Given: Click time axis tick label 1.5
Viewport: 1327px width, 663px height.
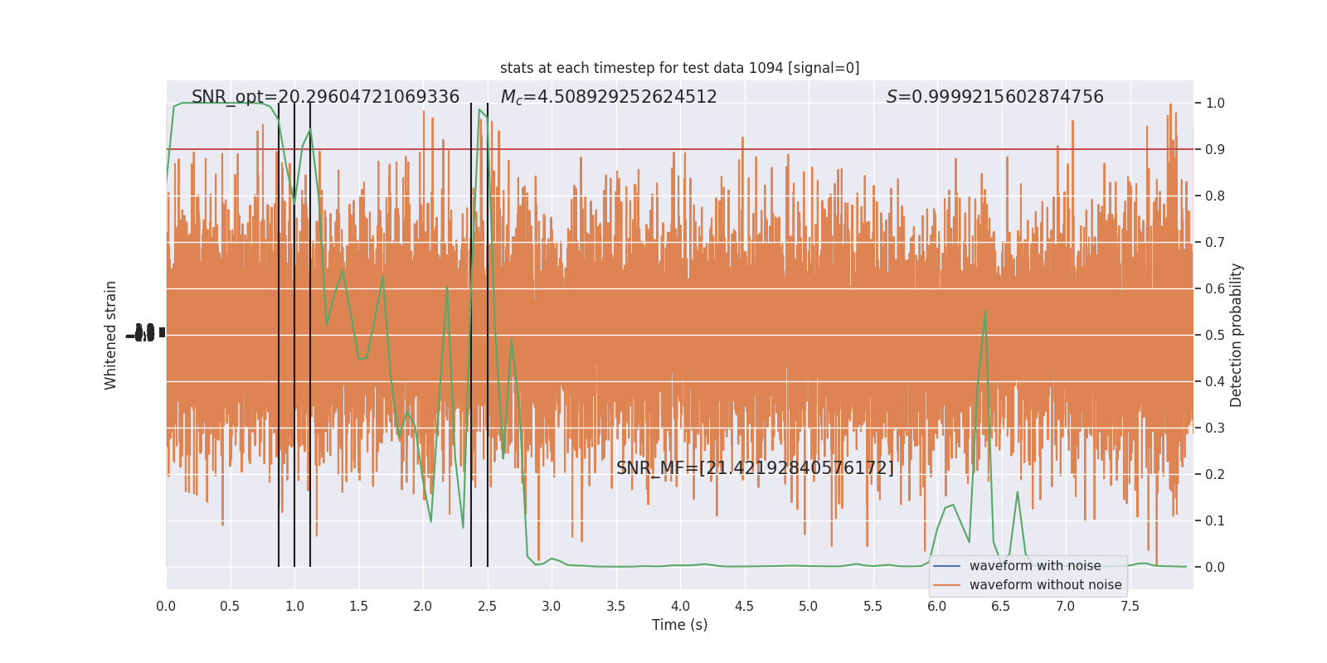Looking at the screenshot, I should point(358,607).
